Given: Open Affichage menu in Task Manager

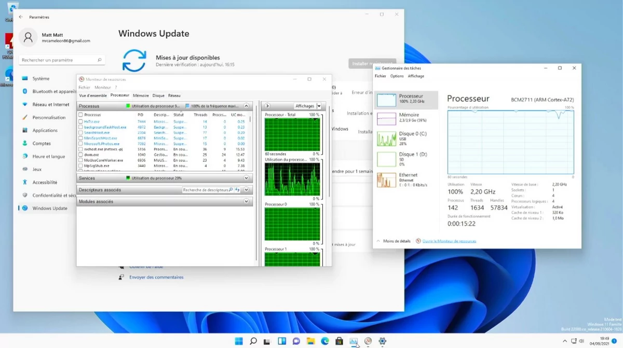Looking at the screenshot, I should (416, 76).
